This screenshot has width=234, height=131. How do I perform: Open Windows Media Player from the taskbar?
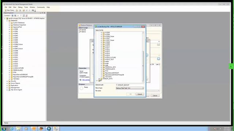point(26,129)
